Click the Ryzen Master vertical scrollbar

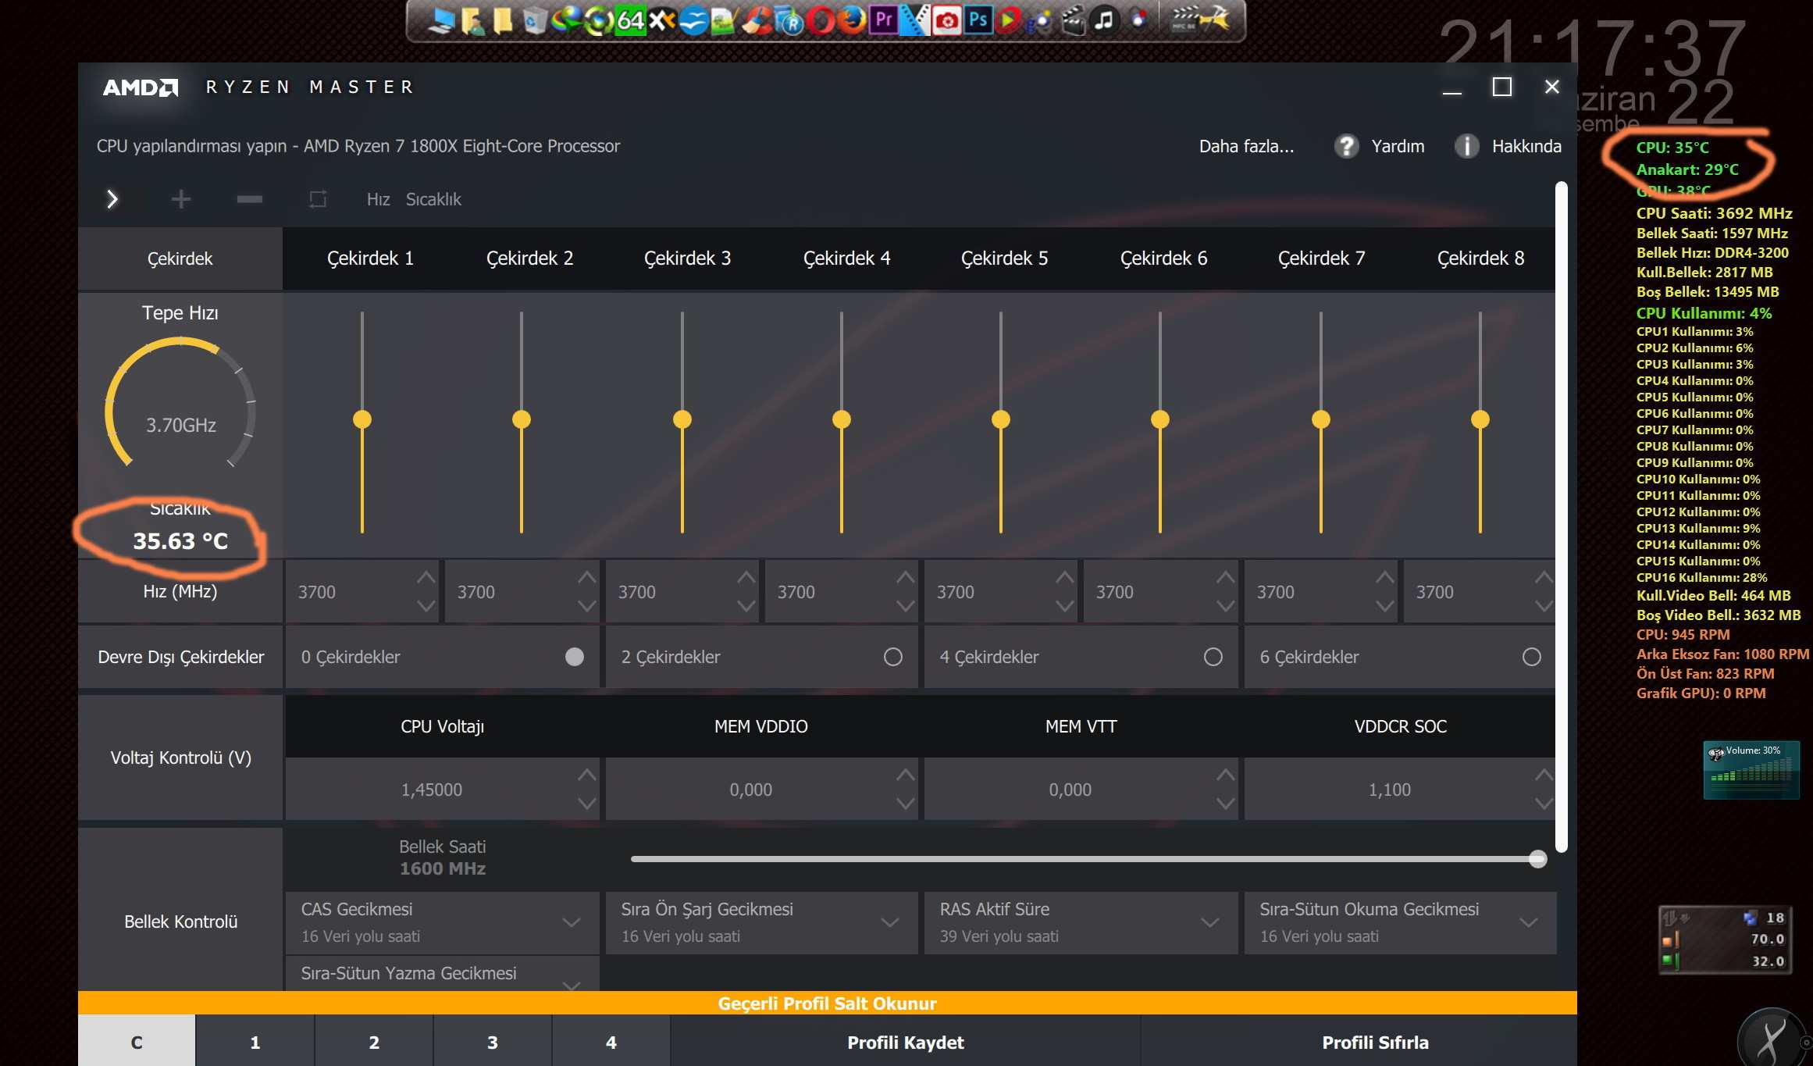[x=1562, y=517]
